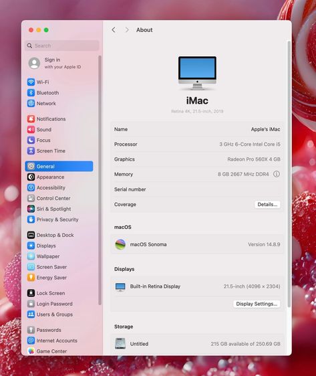Click the Built-in Retina Display monitor icon

120,286
